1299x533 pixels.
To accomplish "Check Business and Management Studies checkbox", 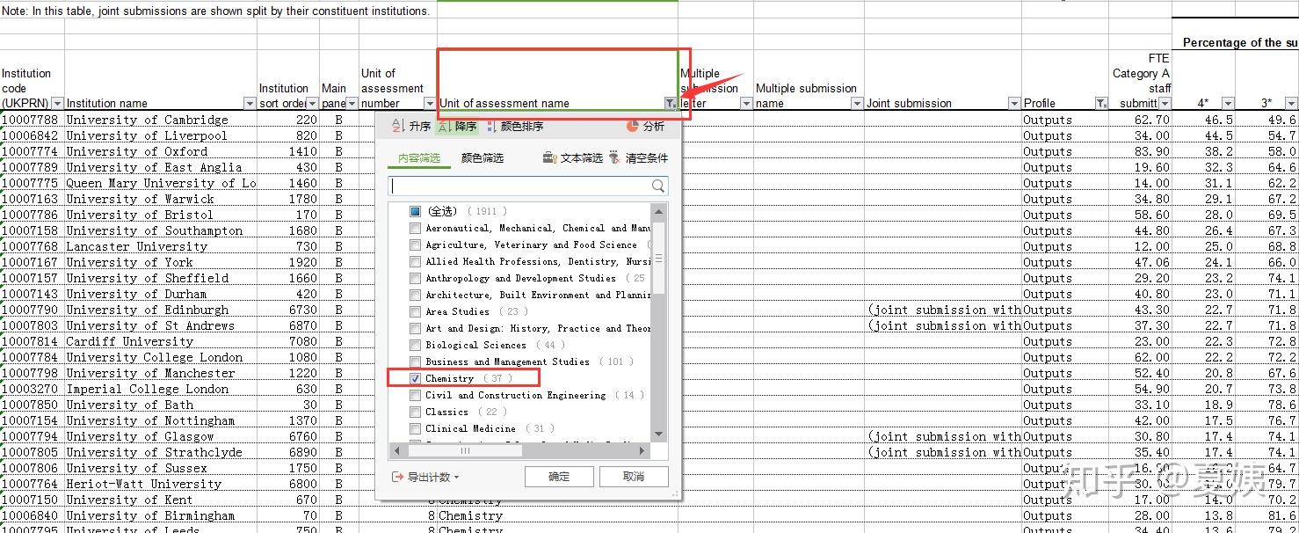I will pos(415,362).
